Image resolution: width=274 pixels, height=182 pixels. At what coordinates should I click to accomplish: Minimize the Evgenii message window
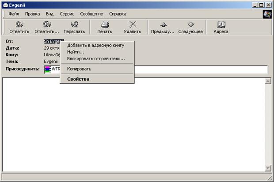(255, 5)
